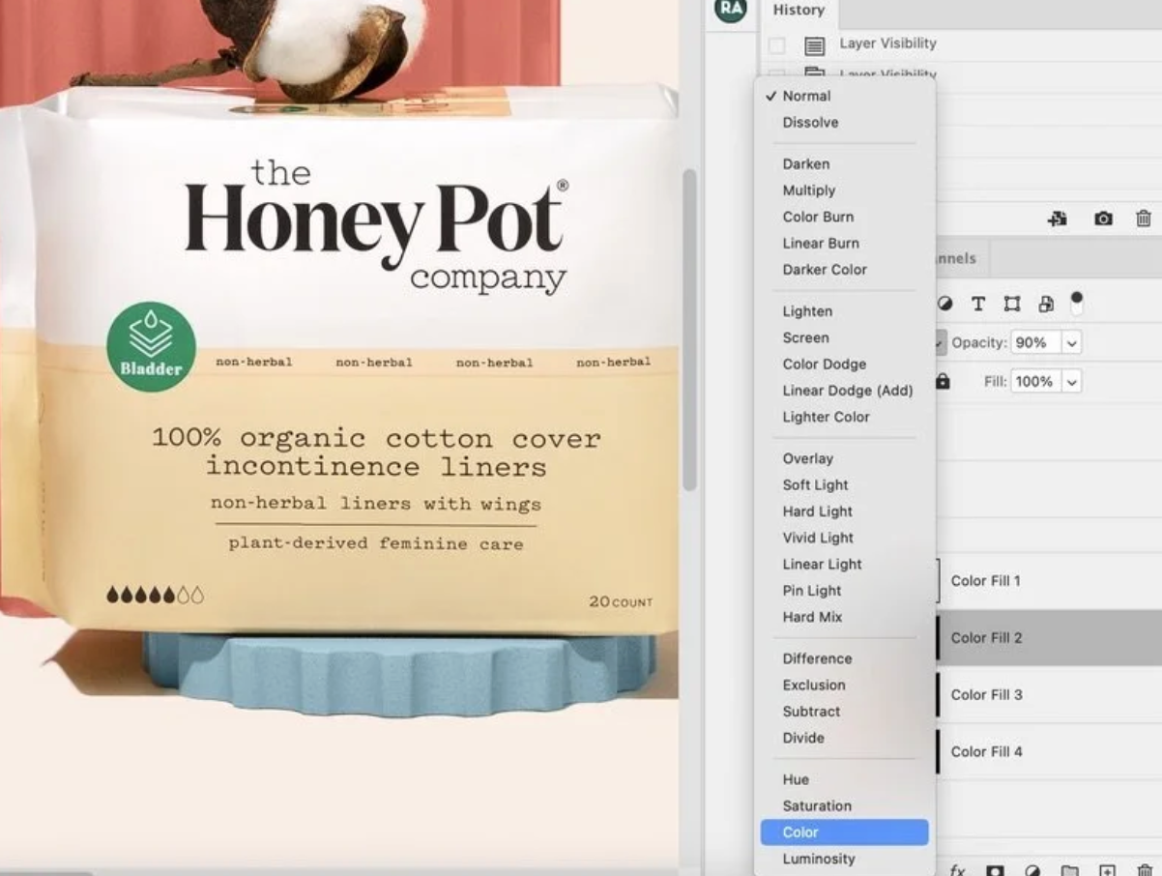The width and height of the screenshot is (1162, 876).
Task: Select the highlighted Color blend mode
Action: point(844,832)
